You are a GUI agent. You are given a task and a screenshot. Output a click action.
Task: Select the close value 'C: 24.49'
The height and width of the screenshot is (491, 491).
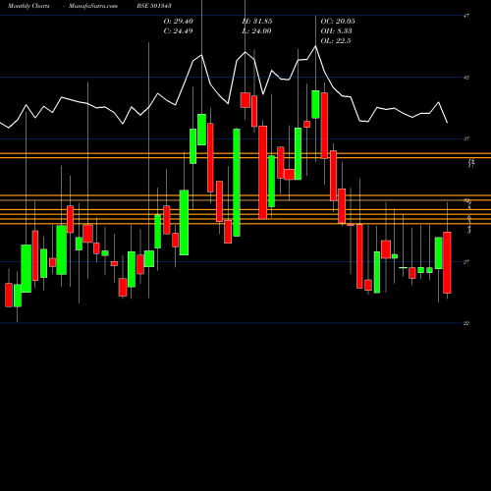coord(178,31)
